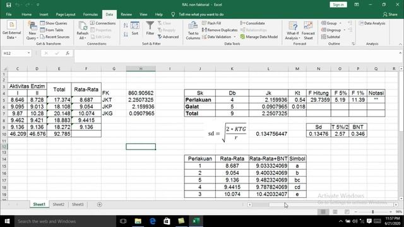
Task: Open Recent Sources
Action: [55, 37]
